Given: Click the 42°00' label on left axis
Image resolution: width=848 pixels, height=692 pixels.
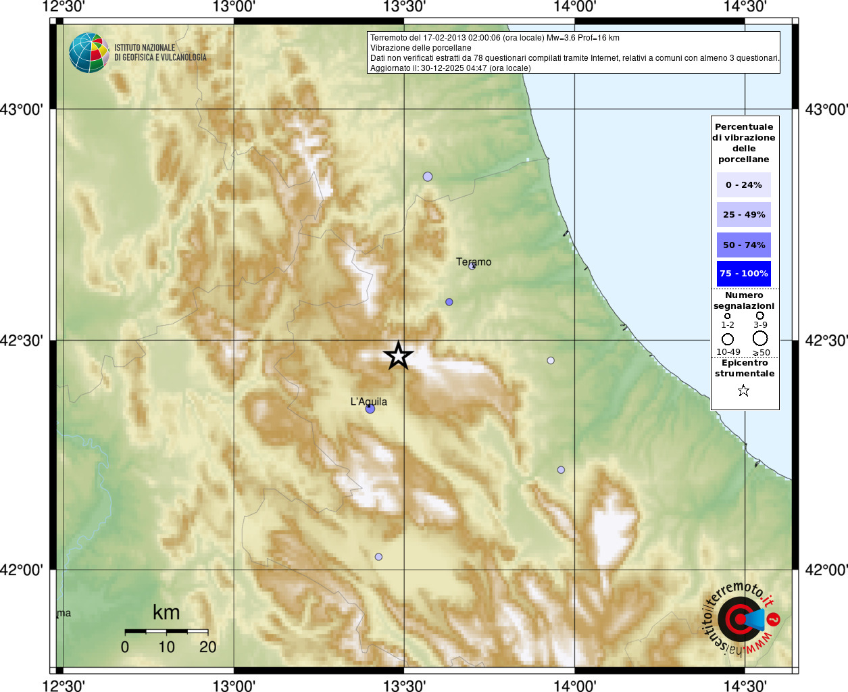Looking at the screenshot, I should [x=22, y=570].
